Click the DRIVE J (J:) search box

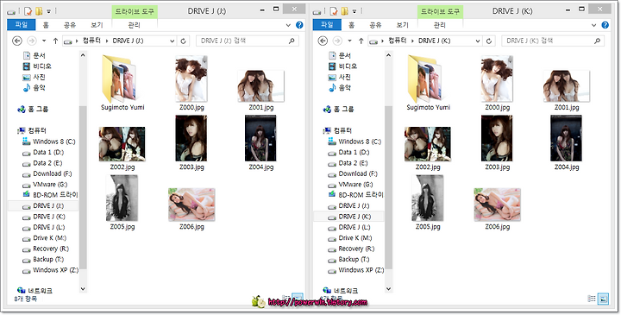click(x=248, y=41)
